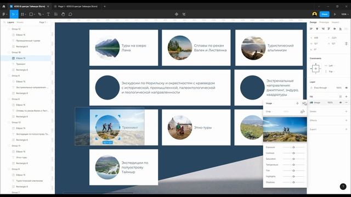Open Frame tool dropdown arrow

coord(26,15)
